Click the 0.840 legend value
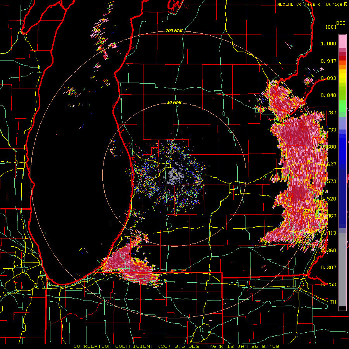The height and width of the screenshot is (349, 349). coord(328,95)
